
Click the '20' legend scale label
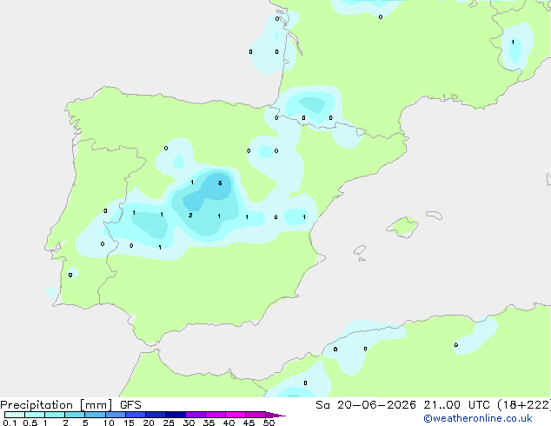click(x=149, y=423)
